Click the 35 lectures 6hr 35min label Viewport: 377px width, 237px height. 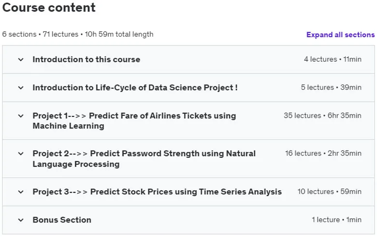coord(322,115)
